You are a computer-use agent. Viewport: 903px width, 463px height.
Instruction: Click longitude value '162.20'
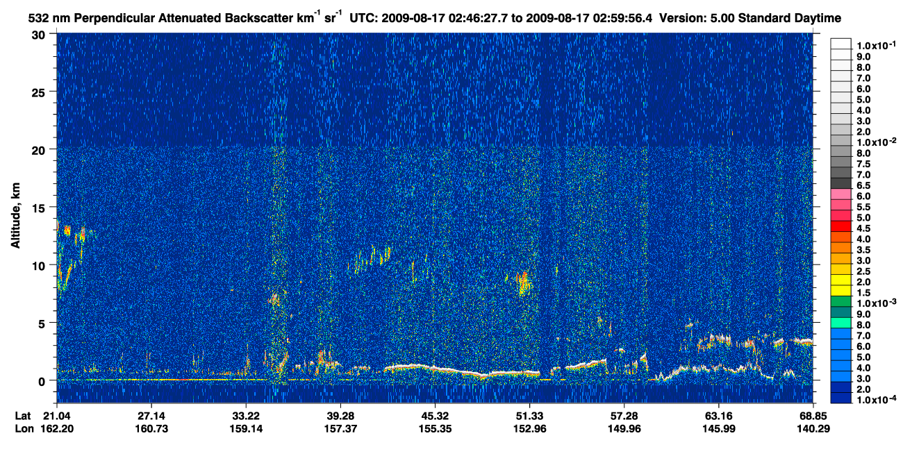pyautogui.click(x=56, y=429)
